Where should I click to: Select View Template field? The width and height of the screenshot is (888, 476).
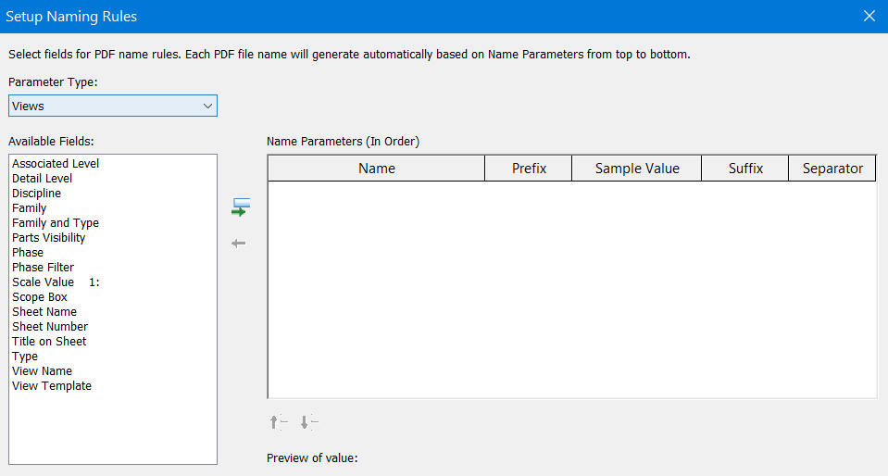[x=52, y=386]
